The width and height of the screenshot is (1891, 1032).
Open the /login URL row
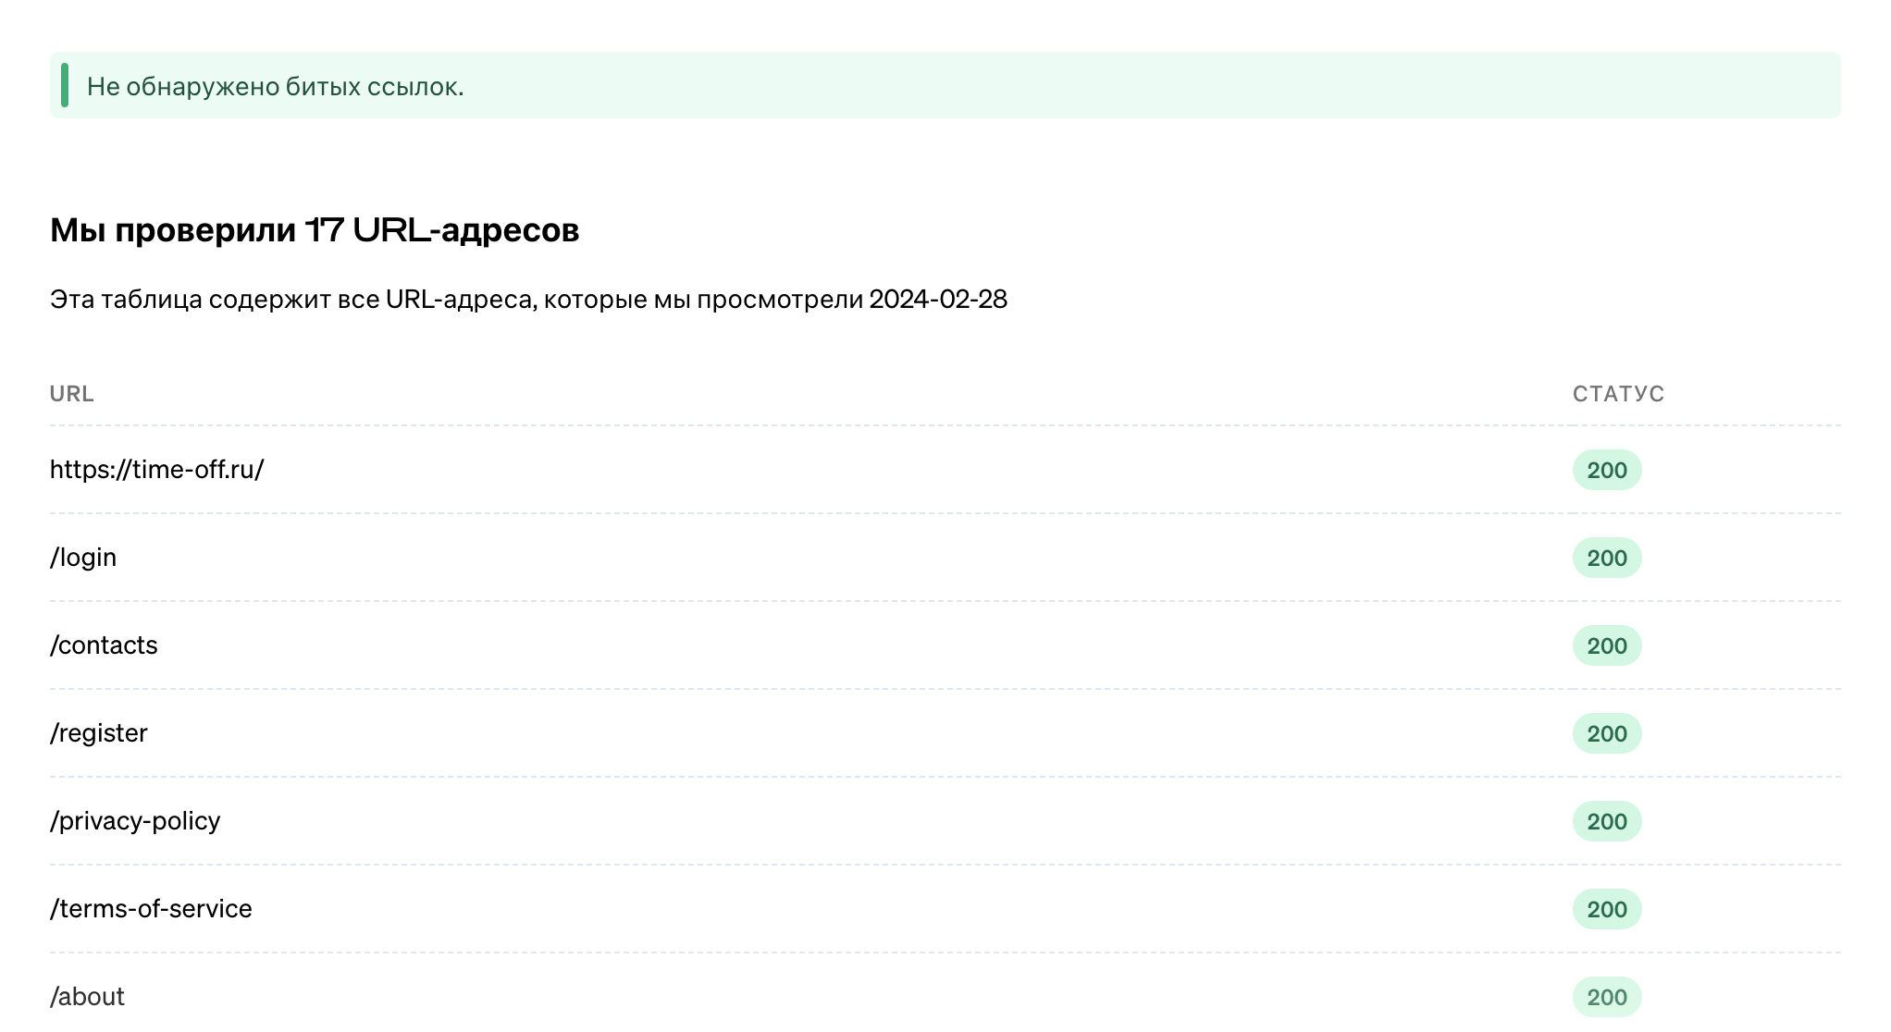click(x=83, y=558)
